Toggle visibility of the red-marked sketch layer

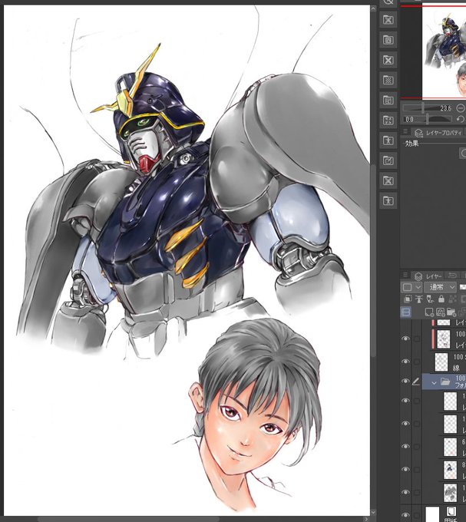coord(405,339)
